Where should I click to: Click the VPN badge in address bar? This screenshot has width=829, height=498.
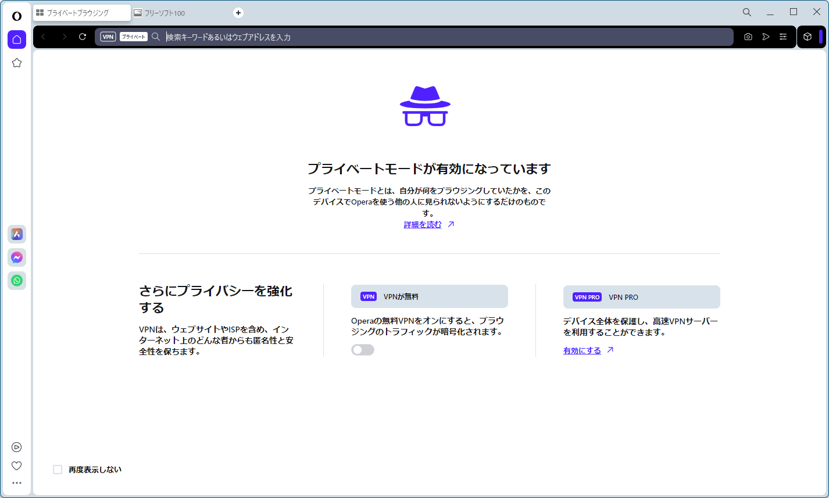point(108,37)
